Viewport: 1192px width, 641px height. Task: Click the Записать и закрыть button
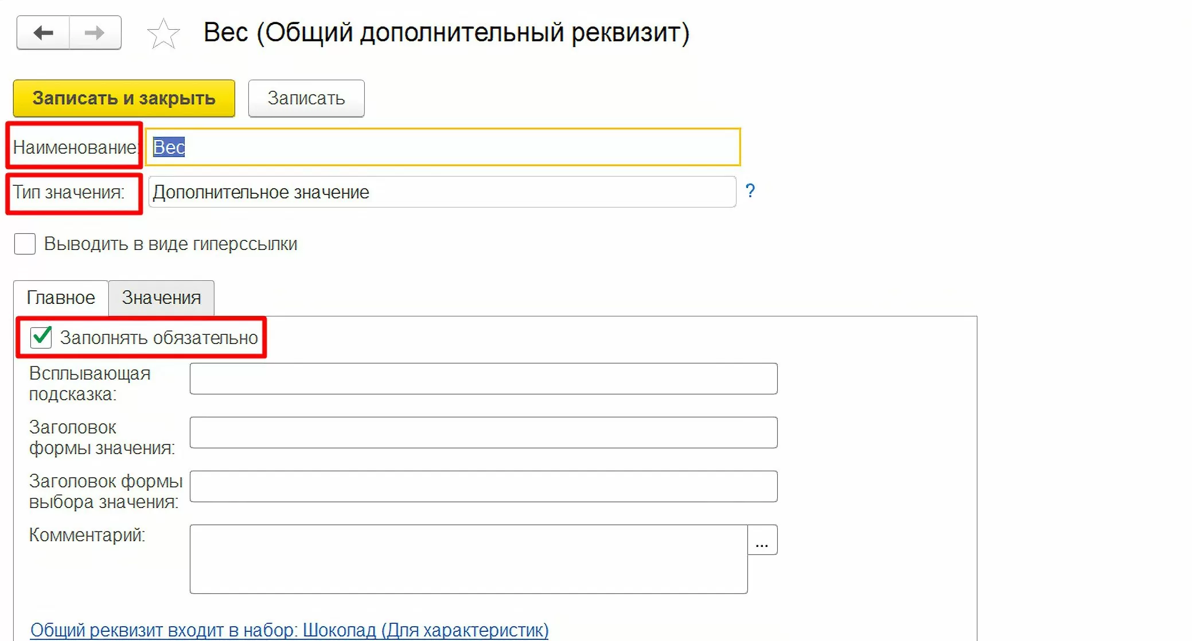click(124, 98)
